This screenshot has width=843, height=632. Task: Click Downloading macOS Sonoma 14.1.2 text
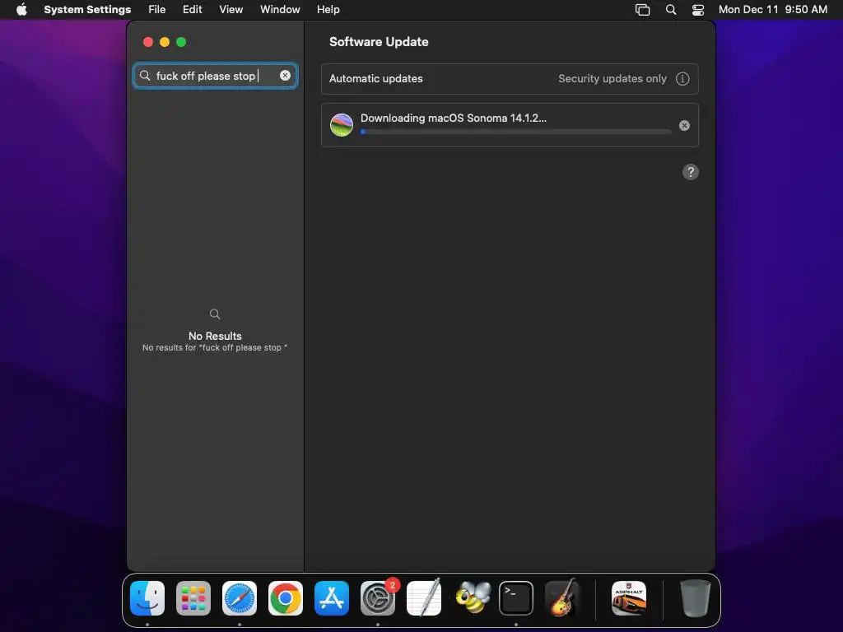coord(454,118)
